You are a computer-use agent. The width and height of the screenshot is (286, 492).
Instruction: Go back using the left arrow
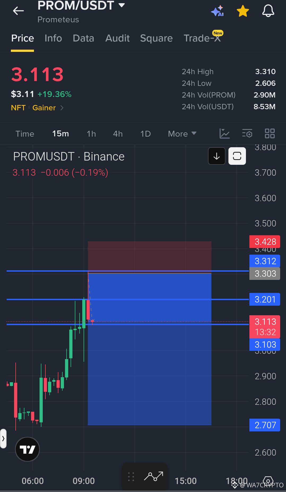coord(18,11)
